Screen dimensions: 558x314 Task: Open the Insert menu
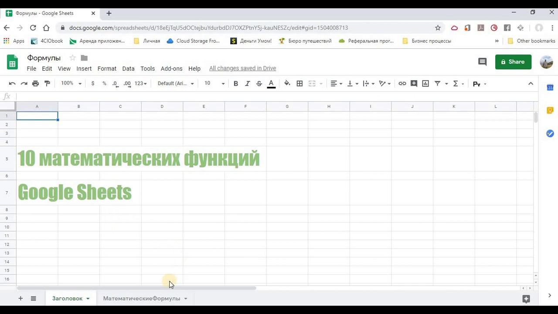point(84,68)
